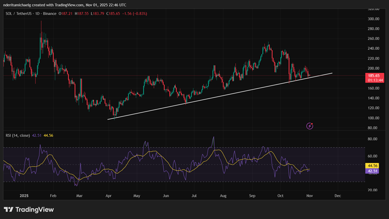This screenshot has height=219, width=389.
Task: Click the 2025 label on time axis
Action: [x=22, y=196]
